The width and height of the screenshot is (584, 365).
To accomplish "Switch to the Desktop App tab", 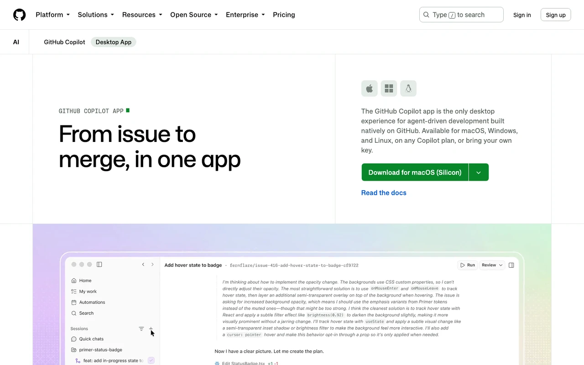I will [114, 42].
